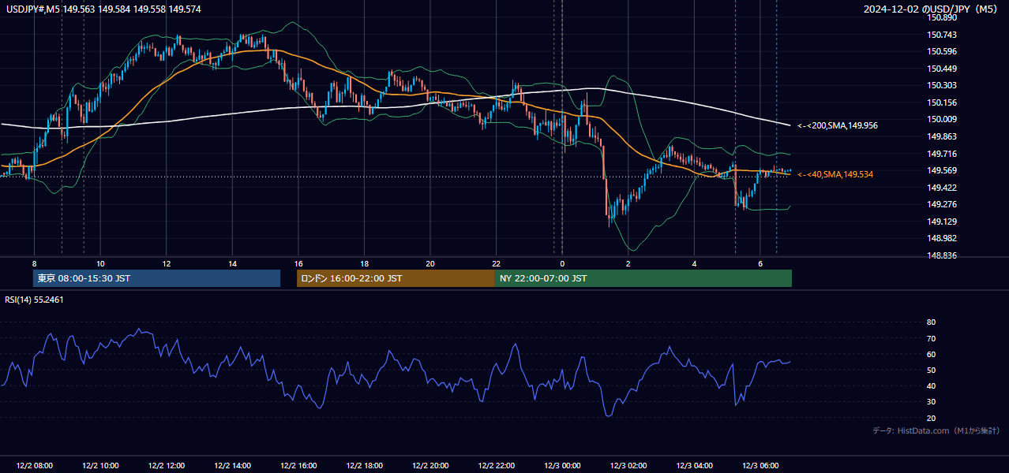Click the 12/2 12:00 bottom time label
The height and width of the screenshot is (473, 1009).
pyautogui.click(x=167, y=465)
